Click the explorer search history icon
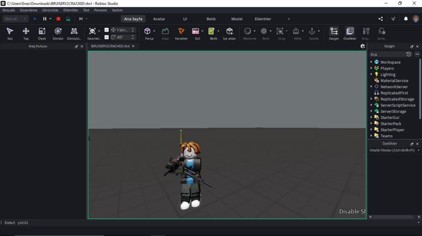 tap(408, 54)
